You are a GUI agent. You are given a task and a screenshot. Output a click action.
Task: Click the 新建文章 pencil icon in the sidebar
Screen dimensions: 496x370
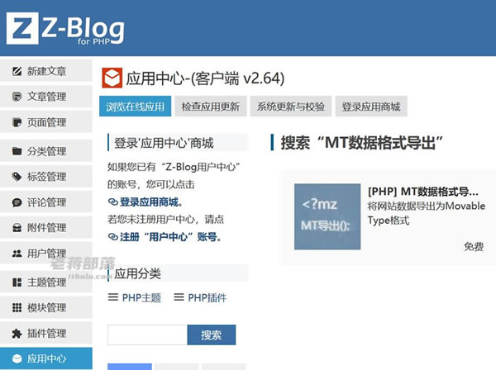(x=17, y=71)
